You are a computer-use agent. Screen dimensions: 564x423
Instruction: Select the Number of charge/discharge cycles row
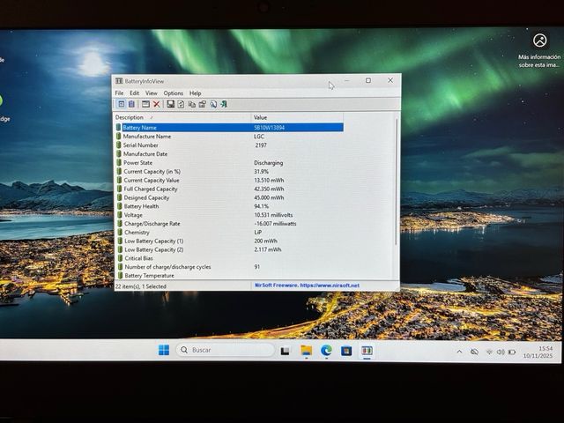click(229, 266)
